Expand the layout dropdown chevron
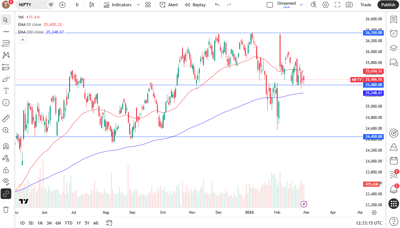This screenshot has width=400, height=228. 301,5
